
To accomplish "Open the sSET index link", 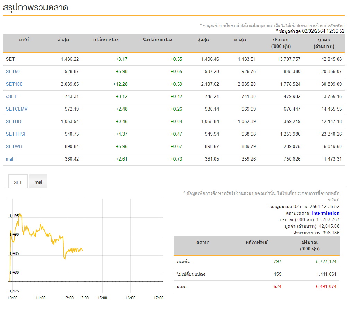I will (11, 97).
